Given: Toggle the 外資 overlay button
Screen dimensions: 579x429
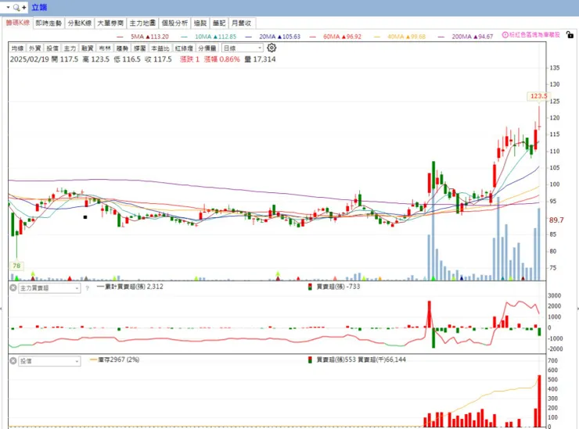Looking at the screenshot, I should click(34, 48).
